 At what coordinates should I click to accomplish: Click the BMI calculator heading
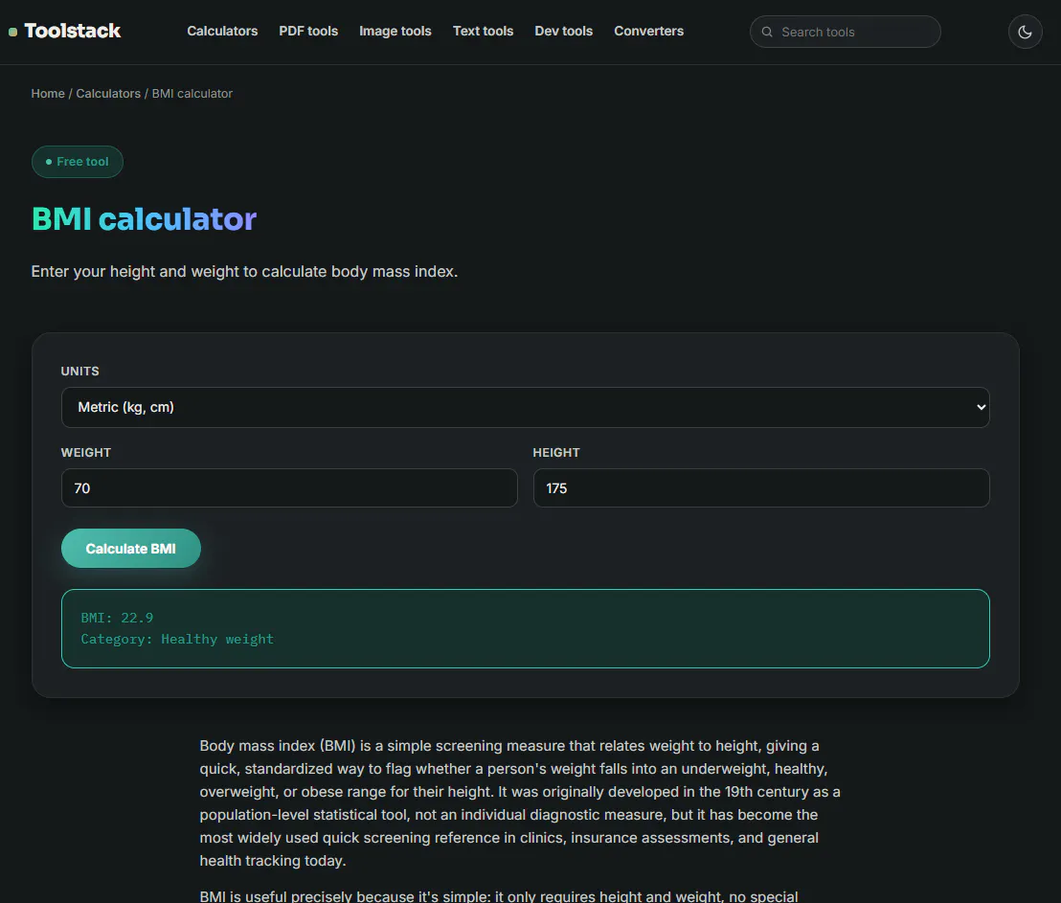point(145,219)
